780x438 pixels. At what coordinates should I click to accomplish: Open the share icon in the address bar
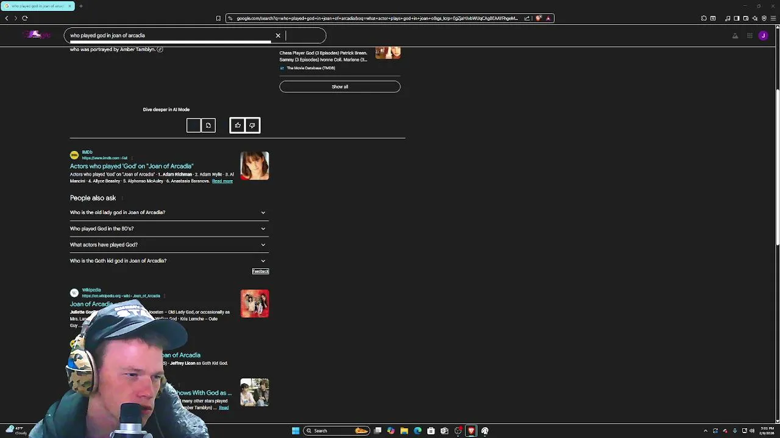pos(527,18)
